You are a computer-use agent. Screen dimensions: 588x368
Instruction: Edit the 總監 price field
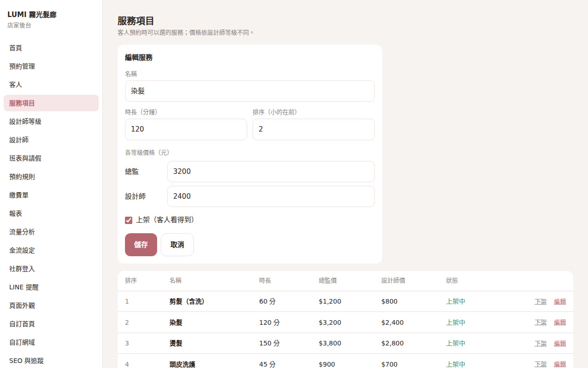(271, 172)
